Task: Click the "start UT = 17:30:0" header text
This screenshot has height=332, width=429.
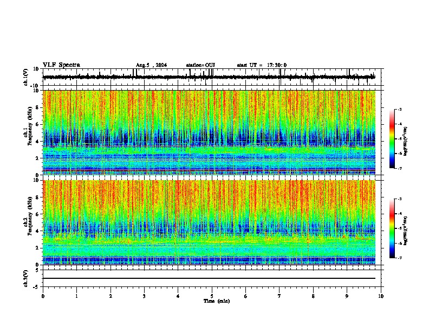Action: coord(262,65)
